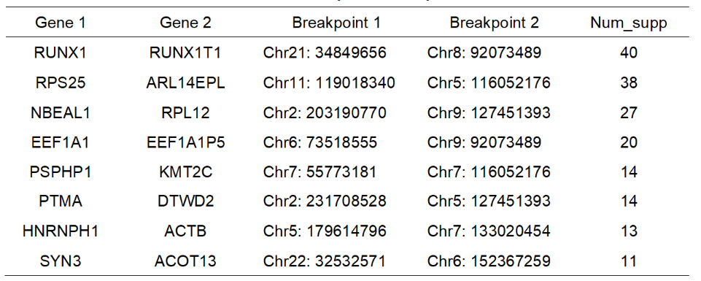Viewport: 701px width, 281px height.
Task: Click the Chr2: 203190770 cell
Action: (x=325, y=112)
